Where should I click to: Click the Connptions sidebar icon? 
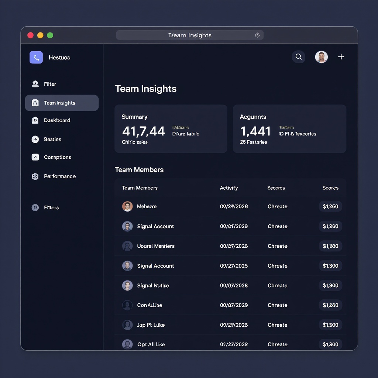(x=35, y=157)
